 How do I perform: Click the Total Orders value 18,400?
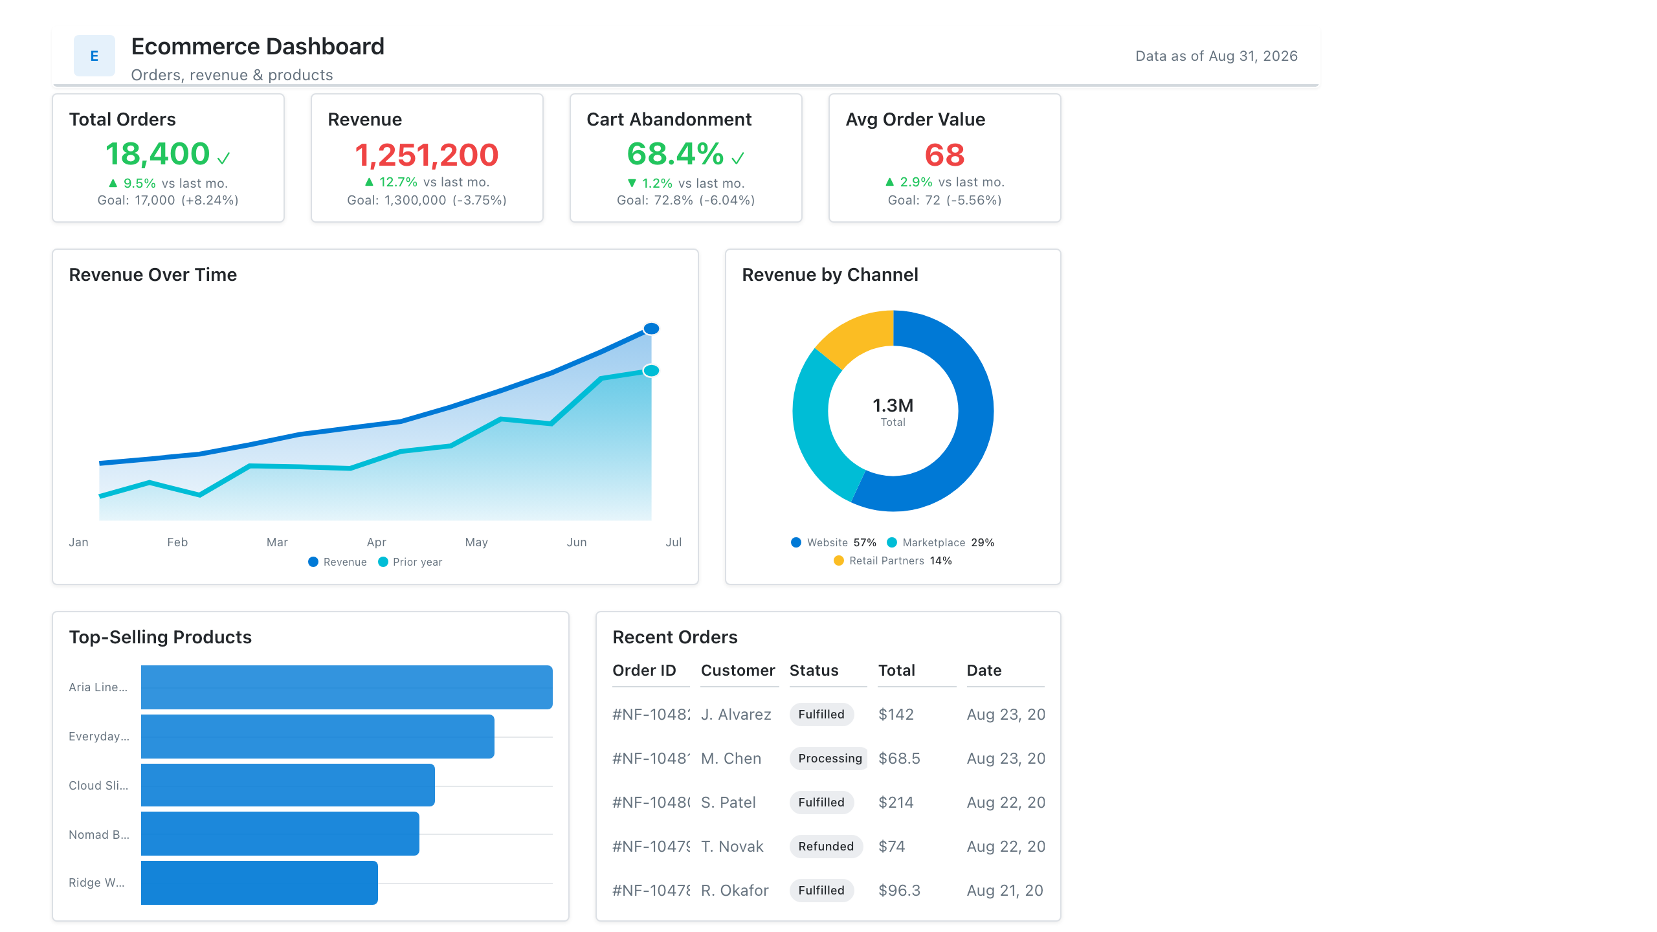[158, 154]
